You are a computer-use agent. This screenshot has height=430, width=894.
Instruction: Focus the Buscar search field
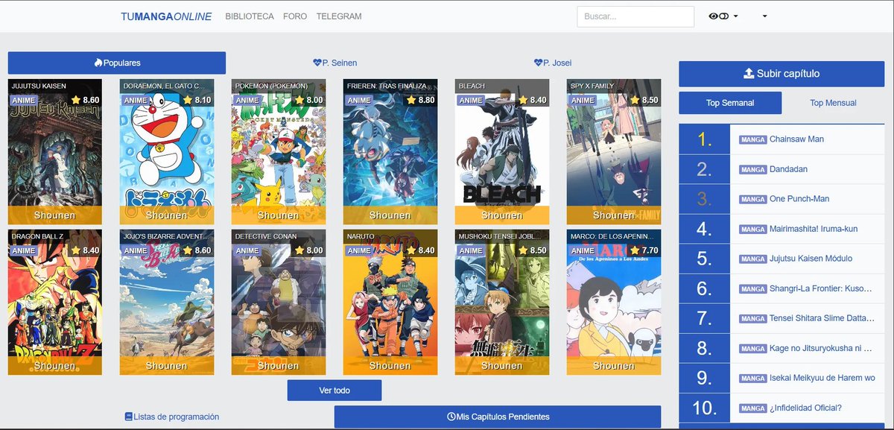[635, 16]
